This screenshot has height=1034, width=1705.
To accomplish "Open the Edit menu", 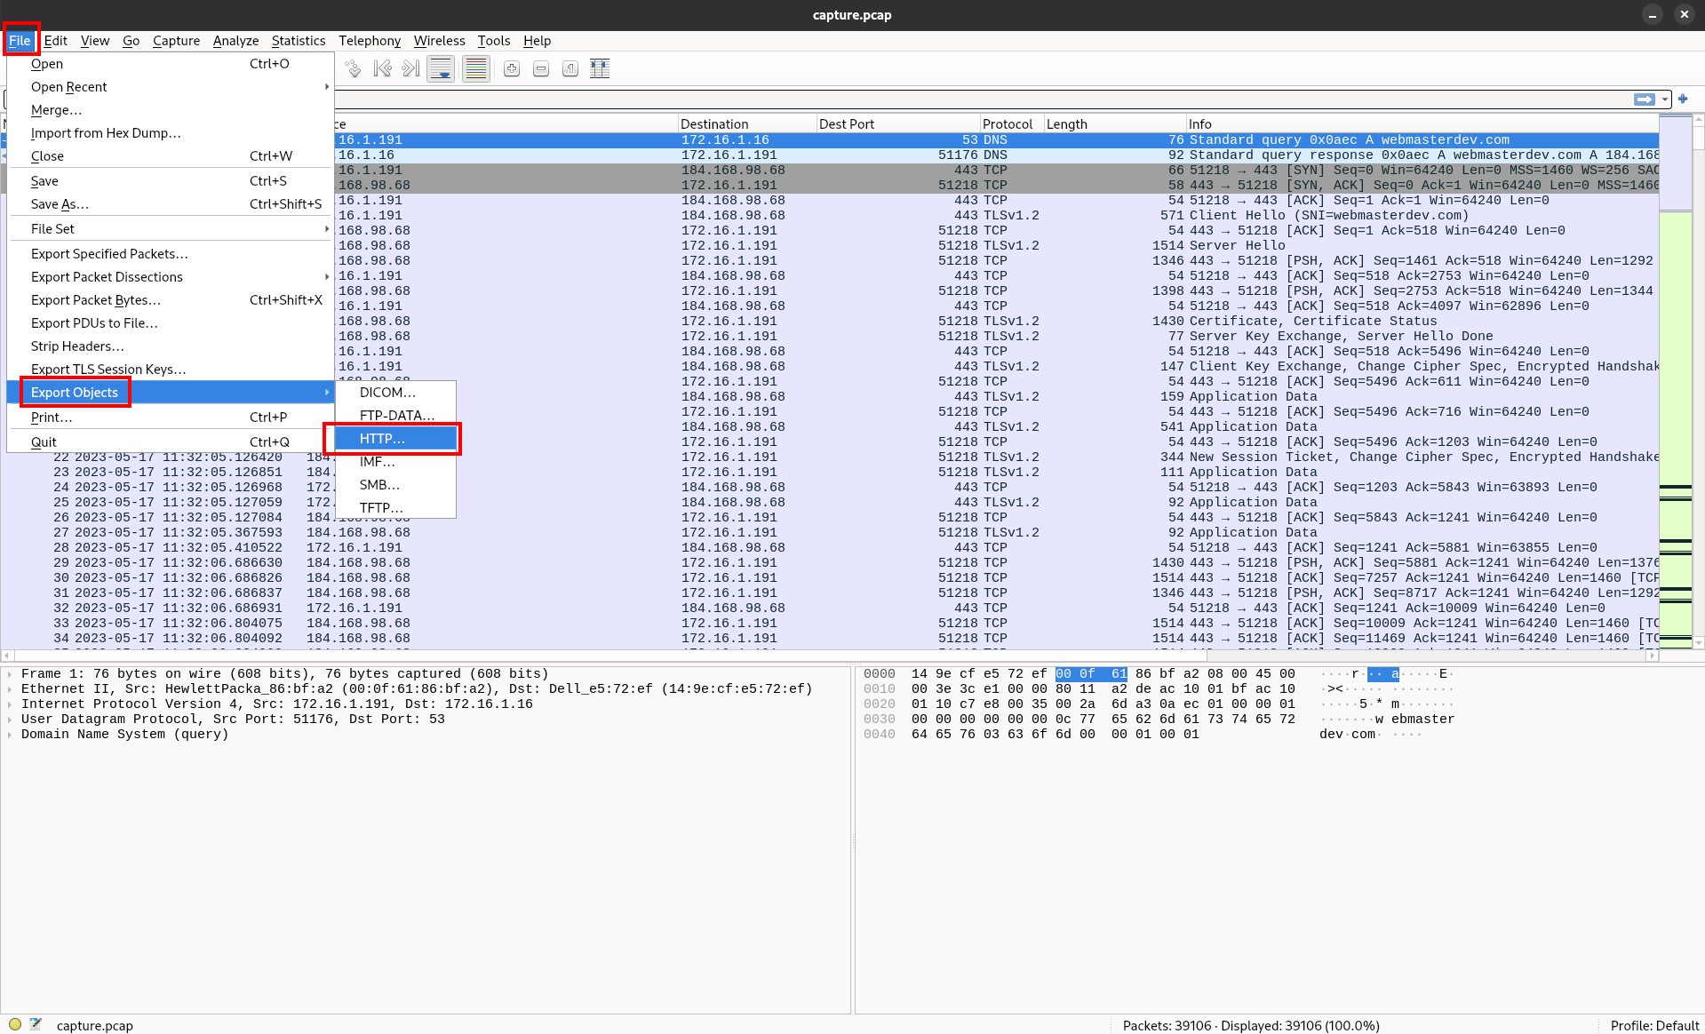I will 56,40.
